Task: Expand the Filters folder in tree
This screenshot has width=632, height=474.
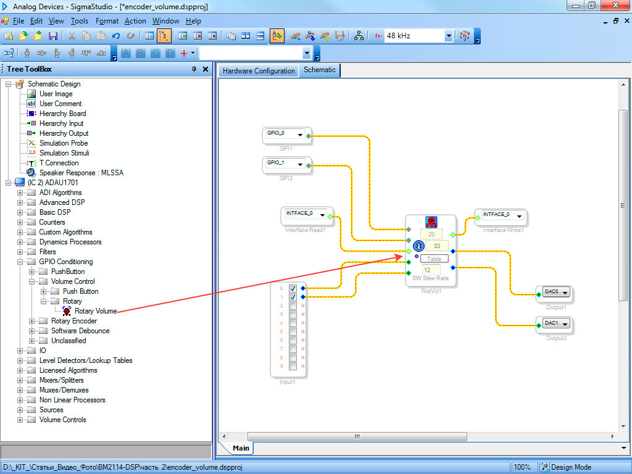Action: 20,252
